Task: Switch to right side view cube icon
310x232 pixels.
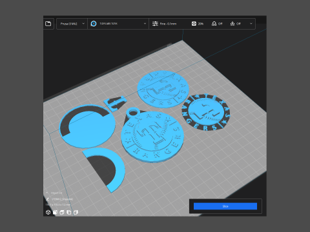Action: pyautogui.click(x=76, y=213)
